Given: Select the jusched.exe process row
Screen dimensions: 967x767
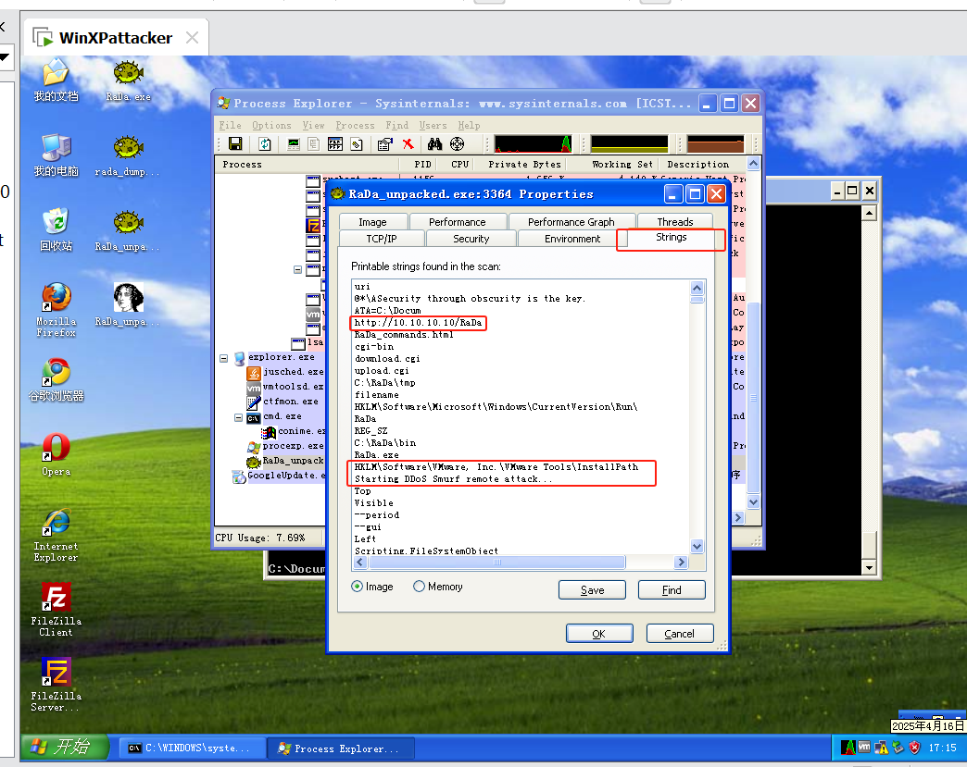Looking at the screenshot, I should 285,372.
